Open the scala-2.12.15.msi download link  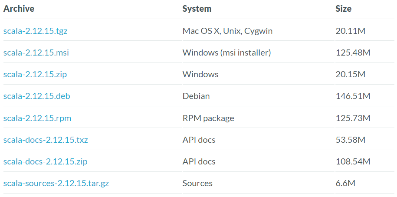point(36,53)
